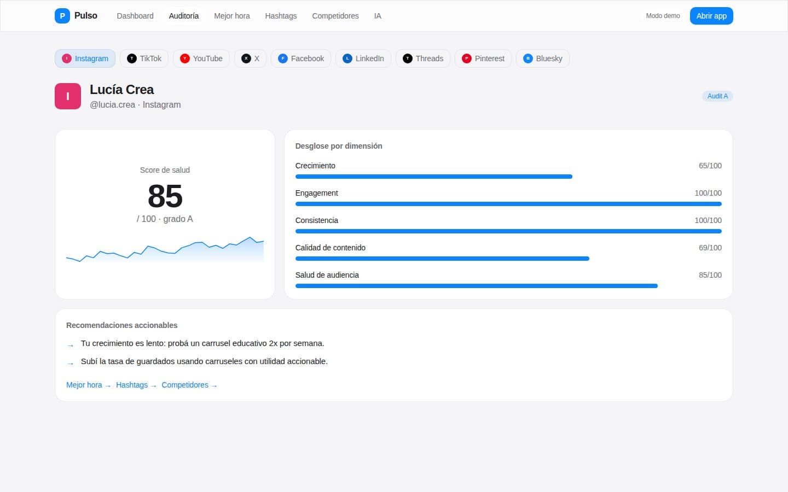The width and height of the screenshot is (788, 492).
Task: Open the Competidores link under recommendations
Action: pos(189,385)
